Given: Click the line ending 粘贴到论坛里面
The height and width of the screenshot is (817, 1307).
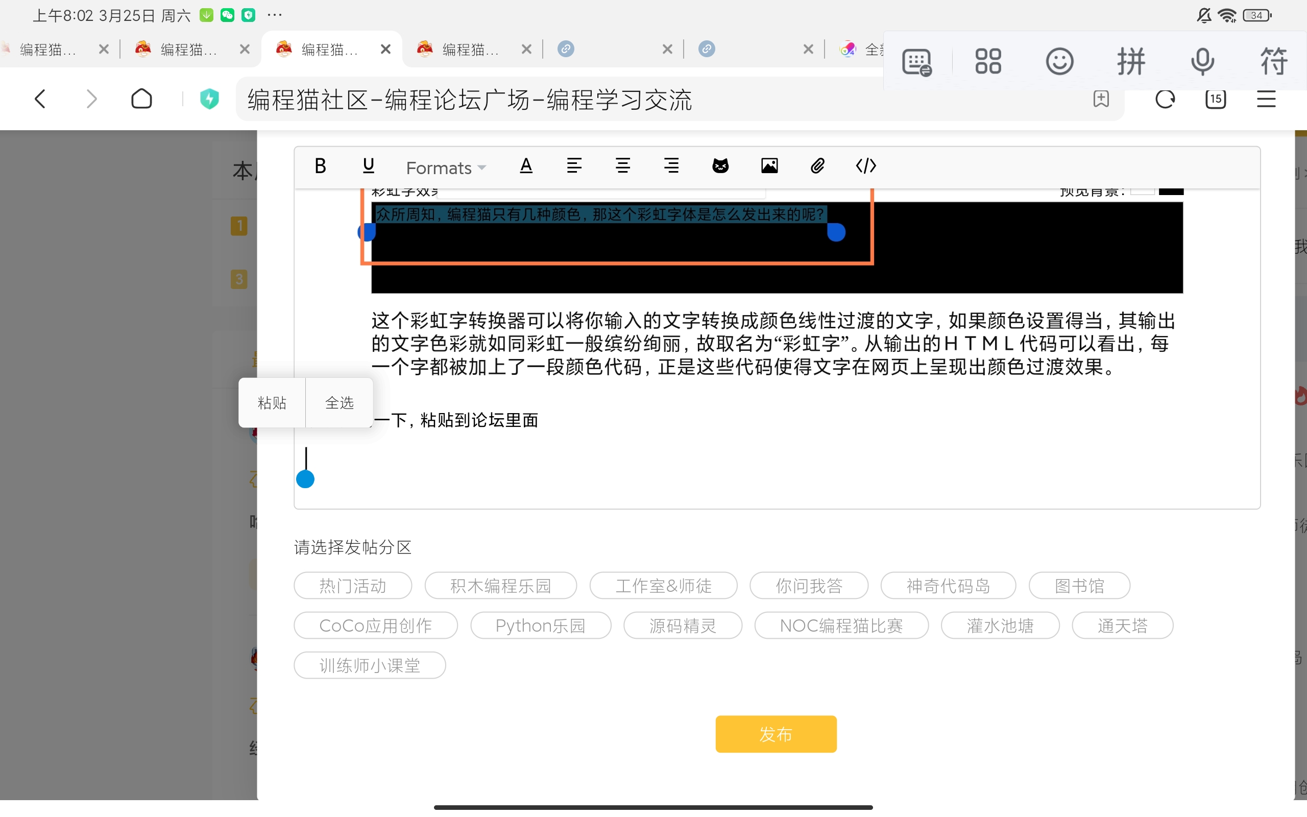Looking at the screenshot, I should [x=456, y=420].
